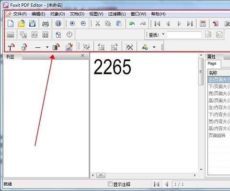This screenshot has height=191, width=230.
Task: Create a new document
Action: pos(11,23)
